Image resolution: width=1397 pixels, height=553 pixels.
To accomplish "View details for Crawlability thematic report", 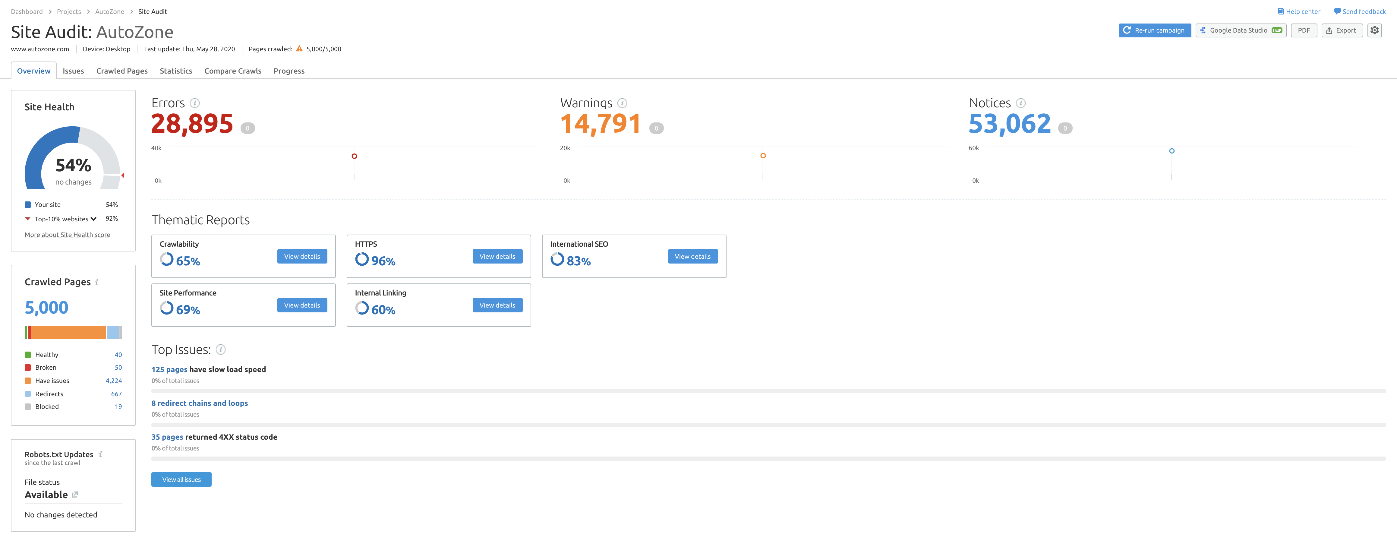I will 301,257.
